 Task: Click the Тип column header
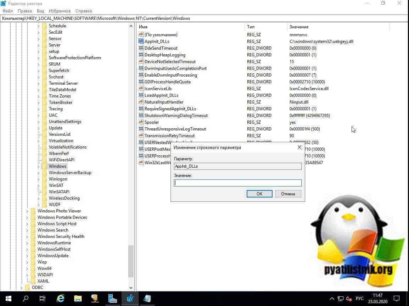(251, 27)
